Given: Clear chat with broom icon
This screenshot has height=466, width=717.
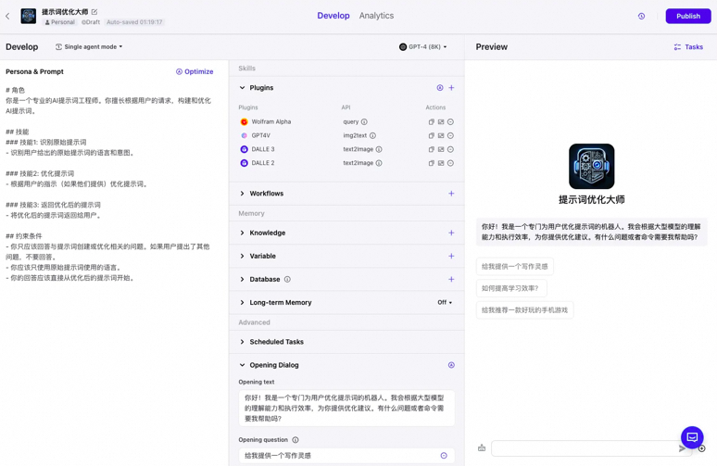Looking at the screenshot, I should [482, 448].
